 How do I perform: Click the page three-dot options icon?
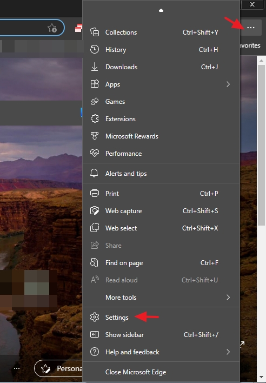(17, 368)
